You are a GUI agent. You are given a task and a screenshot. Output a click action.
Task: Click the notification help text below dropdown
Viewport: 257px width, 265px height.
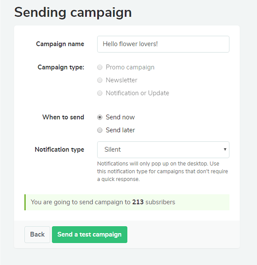163,171
